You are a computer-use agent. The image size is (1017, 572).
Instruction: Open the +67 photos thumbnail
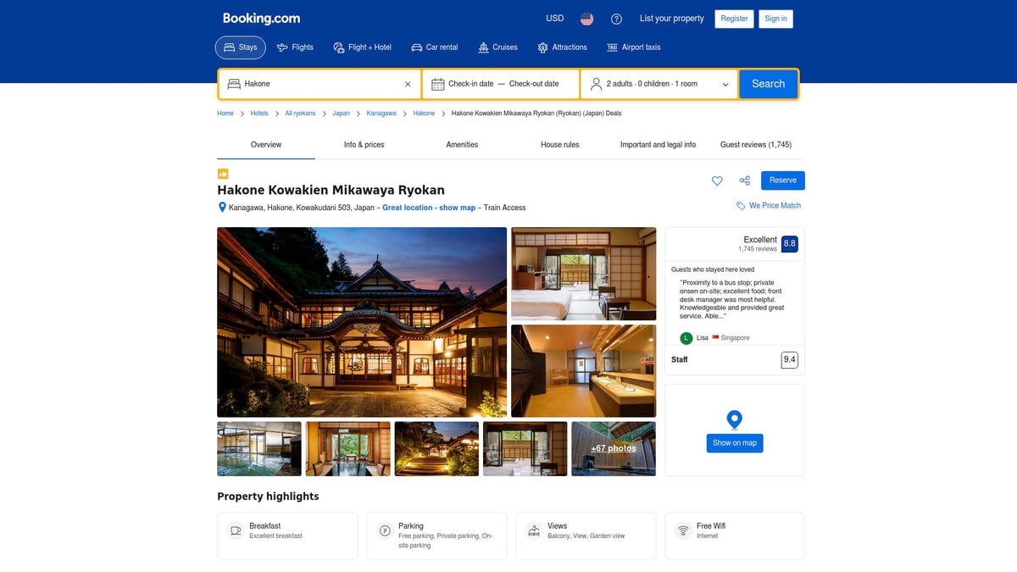coord(613,448)
